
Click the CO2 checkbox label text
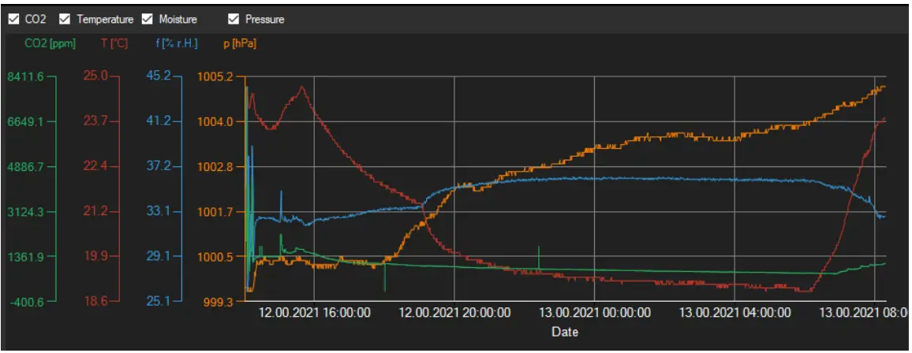tap(36, 19)
